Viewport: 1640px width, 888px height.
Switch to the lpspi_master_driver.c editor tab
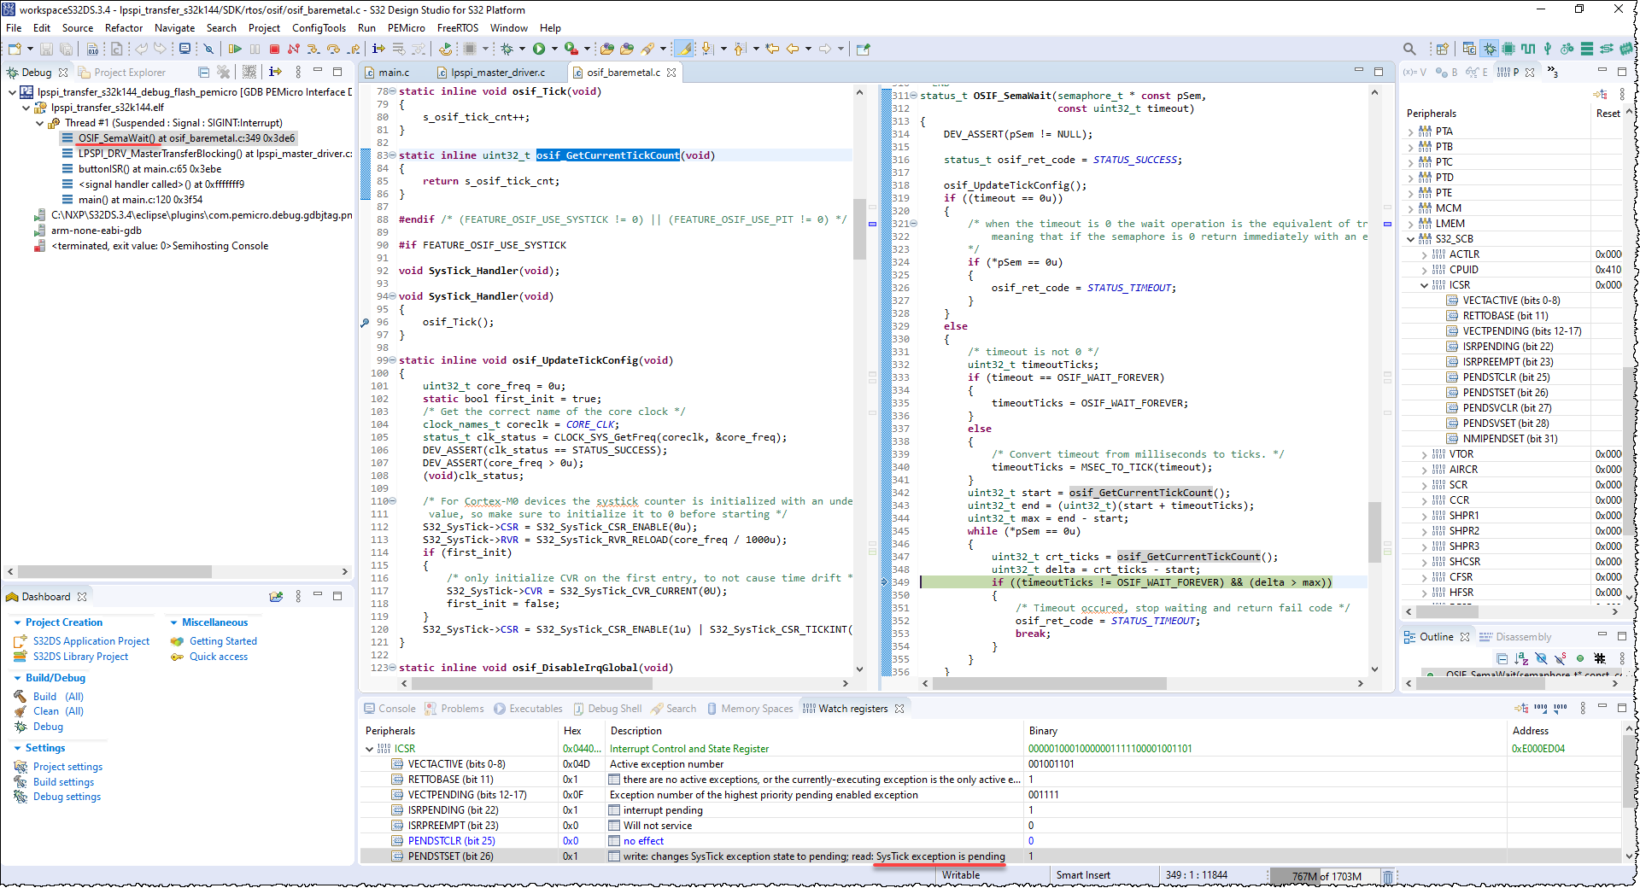497,73
